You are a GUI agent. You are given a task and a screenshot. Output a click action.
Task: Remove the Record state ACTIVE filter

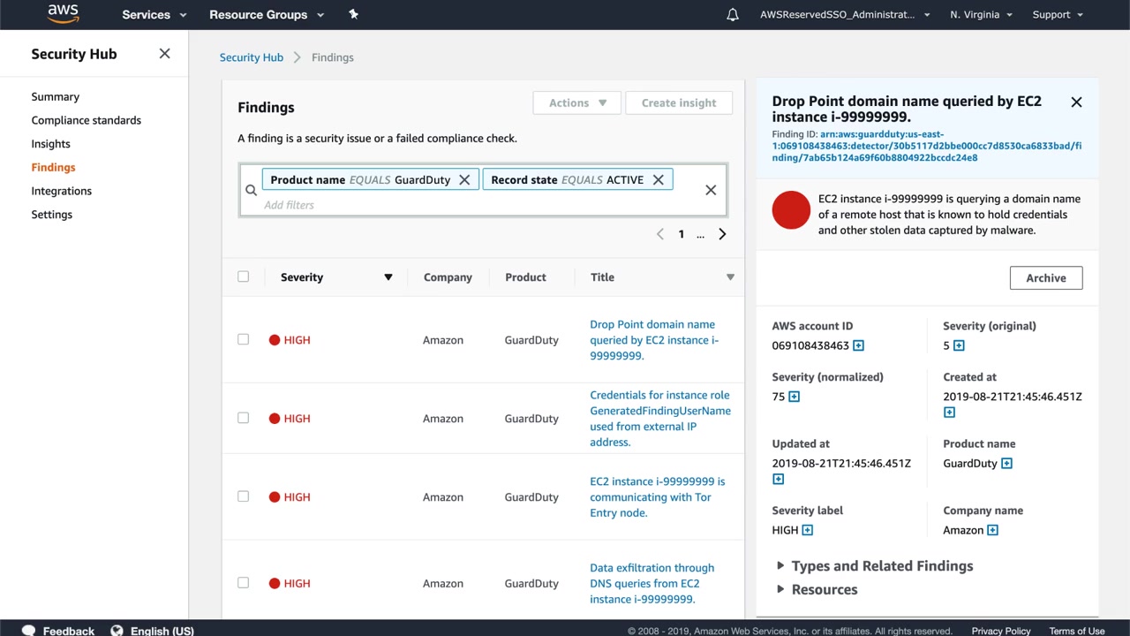658,180
